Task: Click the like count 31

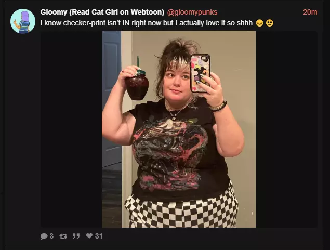Action: [x=99, y=236]
